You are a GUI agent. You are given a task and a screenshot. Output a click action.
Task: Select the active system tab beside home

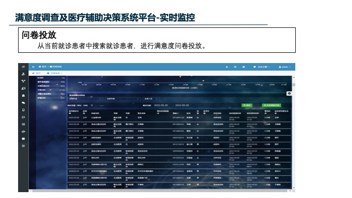tap(55, 73)
